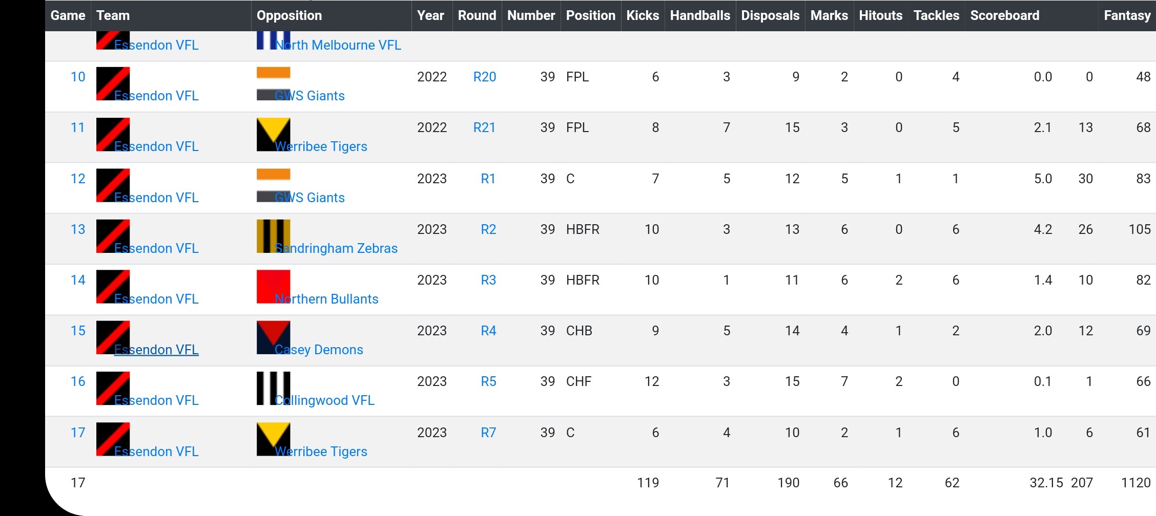Click the Position column header
The height and width of the screenshot is (516, 1156).
pyautogui.click(x=590, y=15)
